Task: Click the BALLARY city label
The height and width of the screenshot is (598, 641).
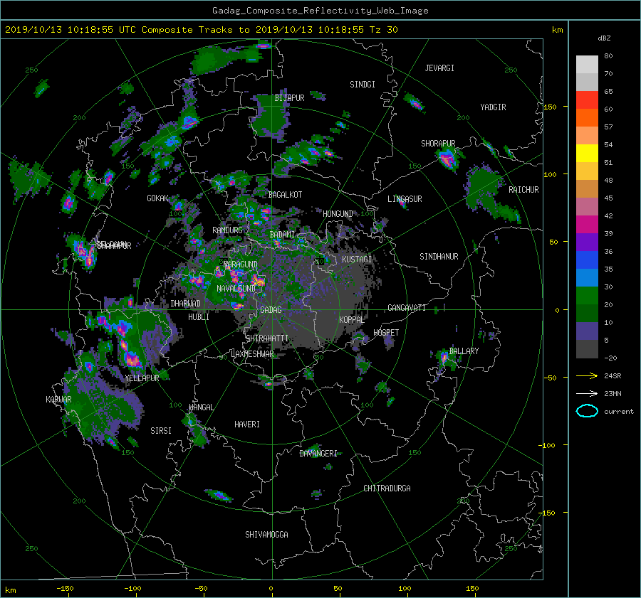Action: click(464, 351)
